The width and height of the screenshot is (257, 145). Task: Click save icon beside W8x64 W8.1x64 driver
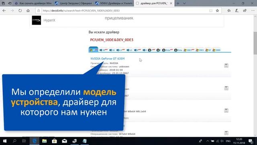[x=226, y=110]
